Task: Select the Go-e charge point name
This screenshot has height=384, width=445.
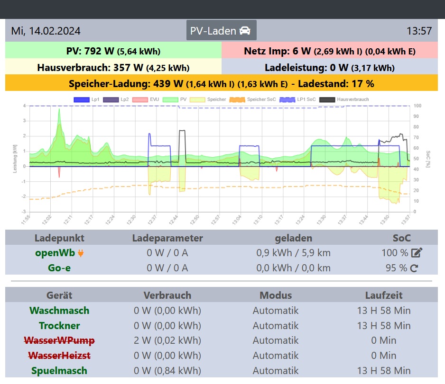Action: (59, 268)
